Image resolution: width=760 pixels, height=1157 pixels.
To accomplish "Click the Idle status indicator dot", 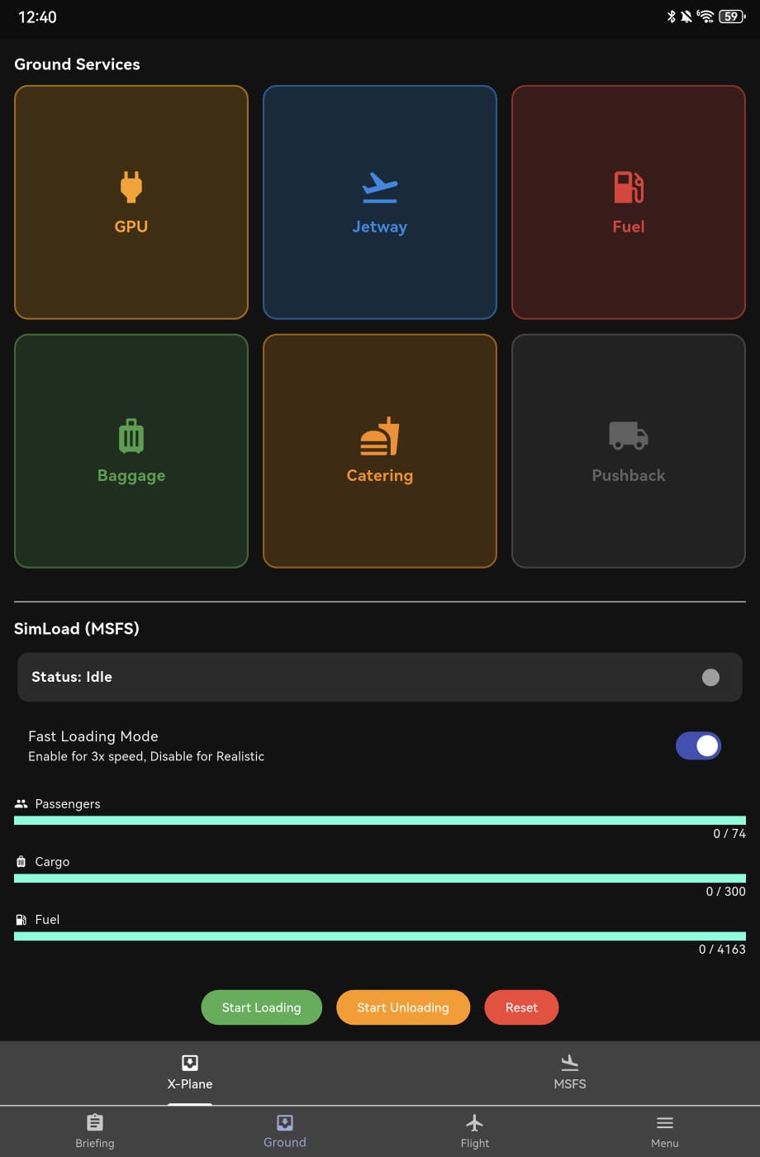I will (x=710, y=678).
